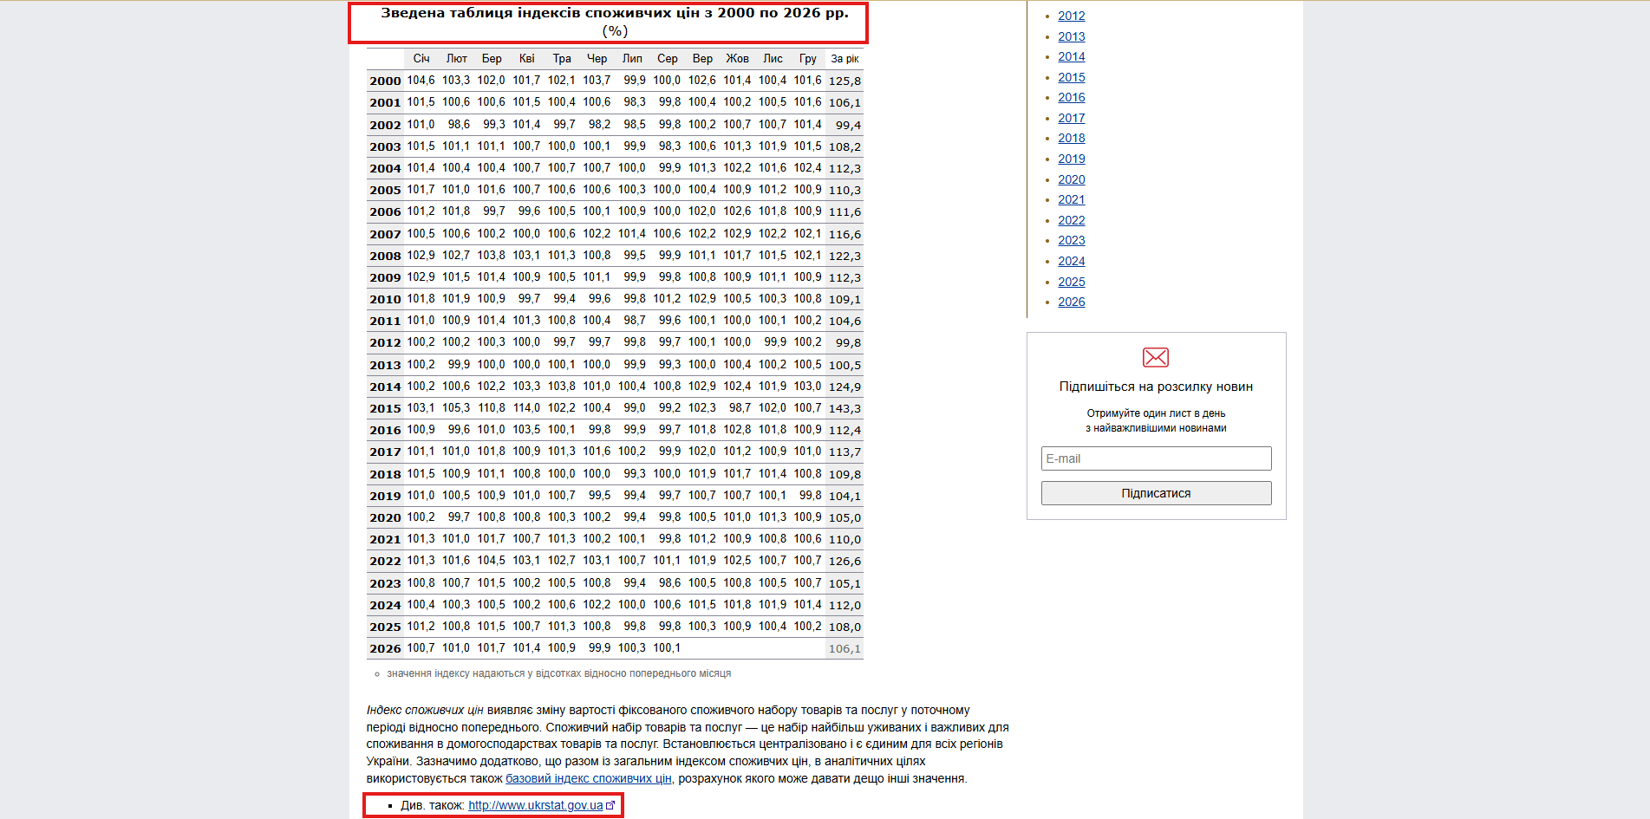The image size is (1650, 819).
Task: Open the 2026 year link
Action: coord(1071,302)
